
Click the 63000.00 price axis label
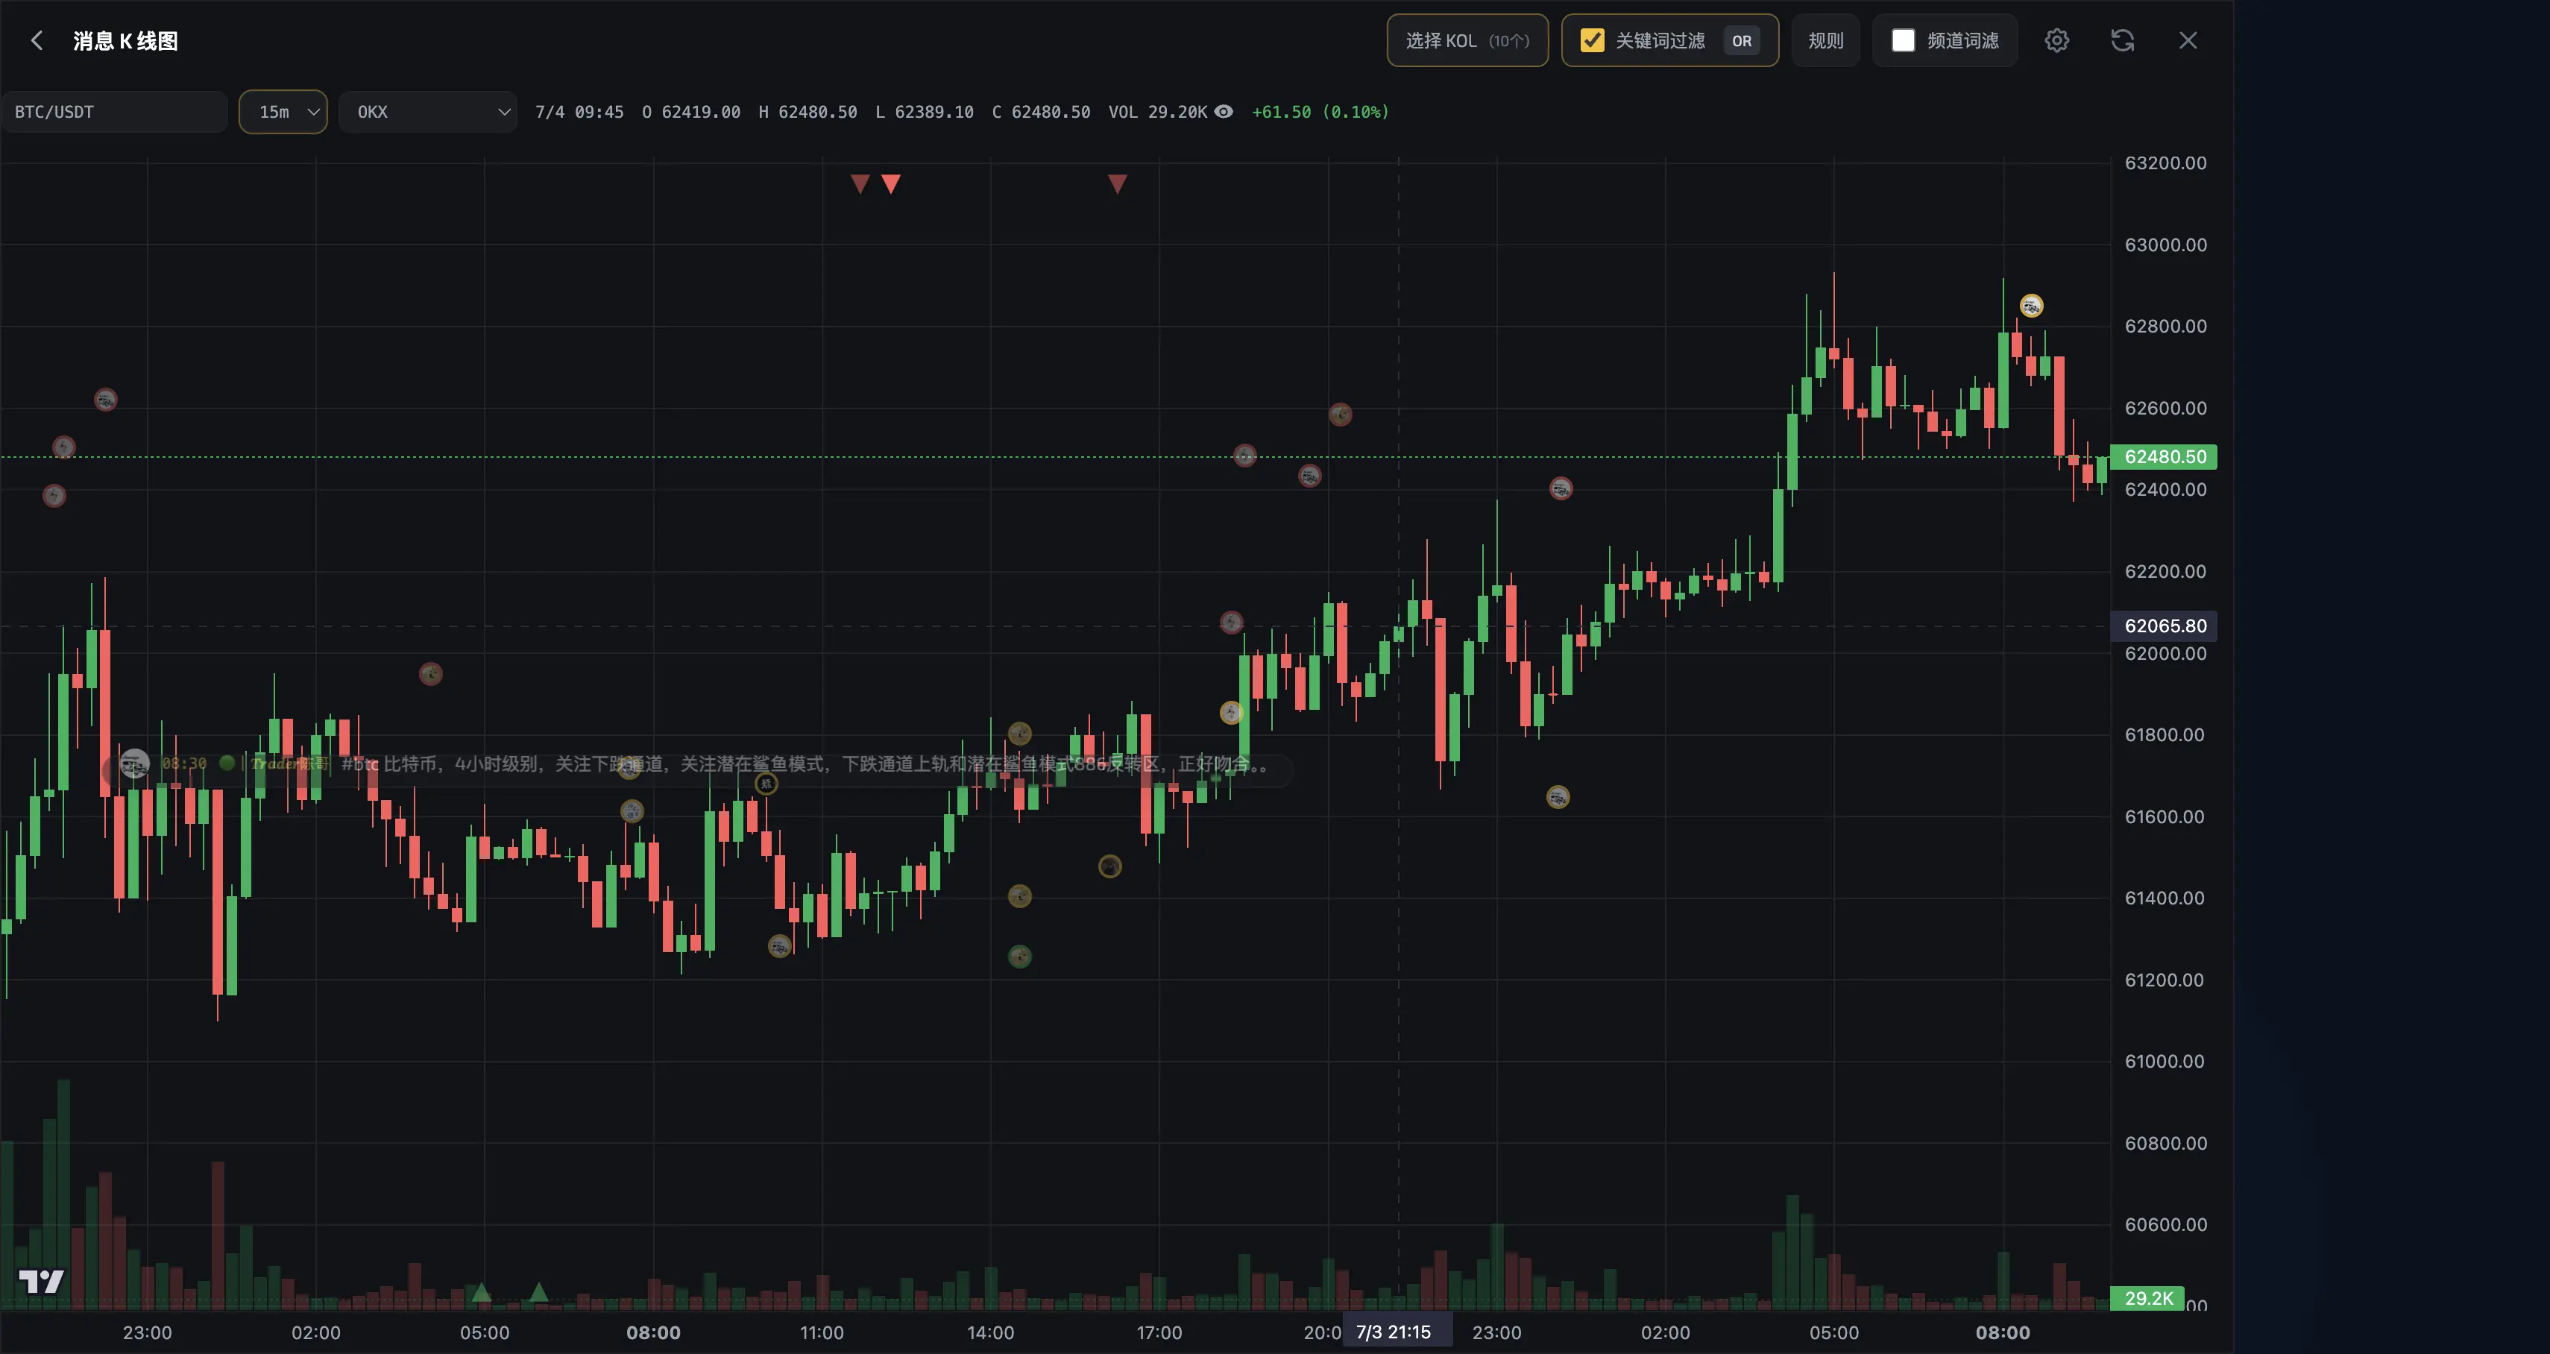(x=2166, y=245)
